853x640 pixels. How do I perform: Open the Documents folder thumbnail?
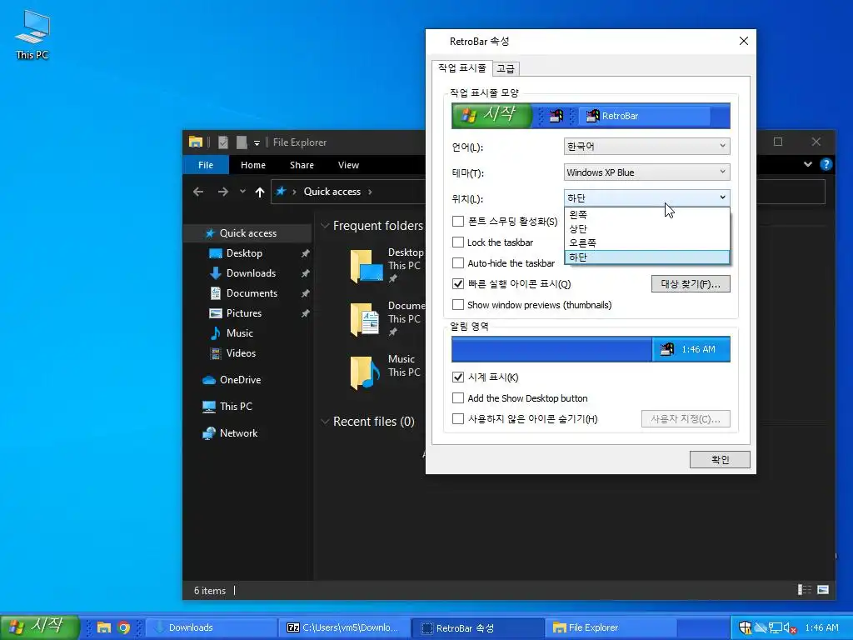coord(367,319)
